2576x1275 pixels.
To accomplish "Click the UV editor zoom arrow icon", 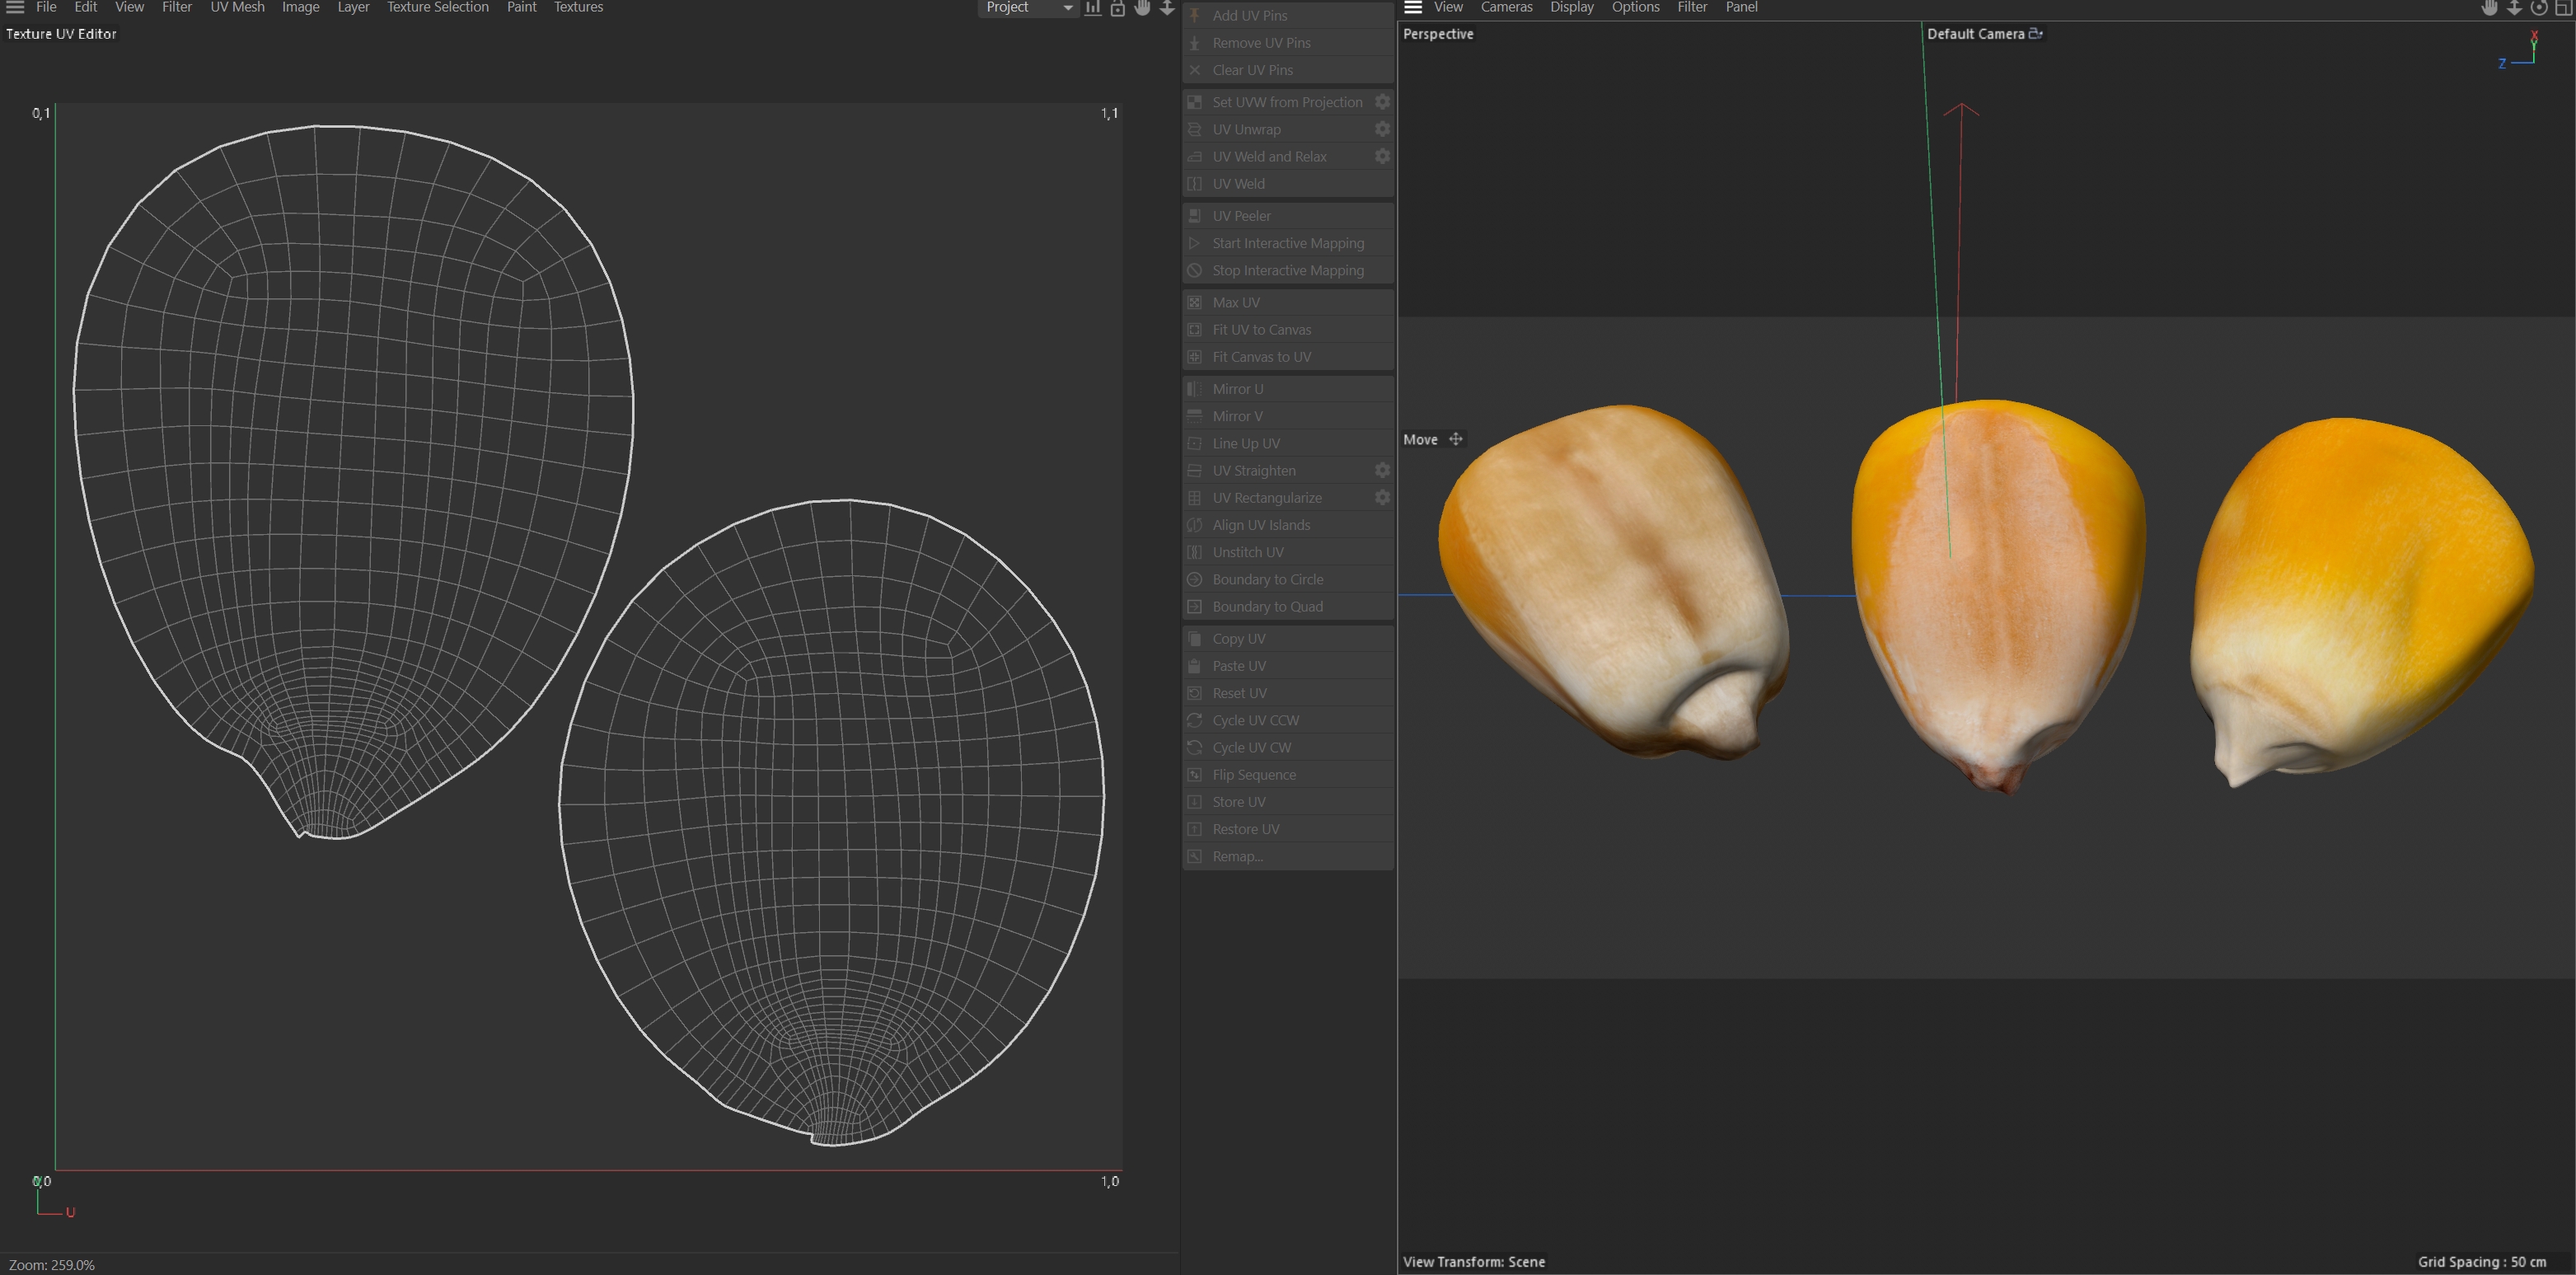I will (x=1166, y=7).
